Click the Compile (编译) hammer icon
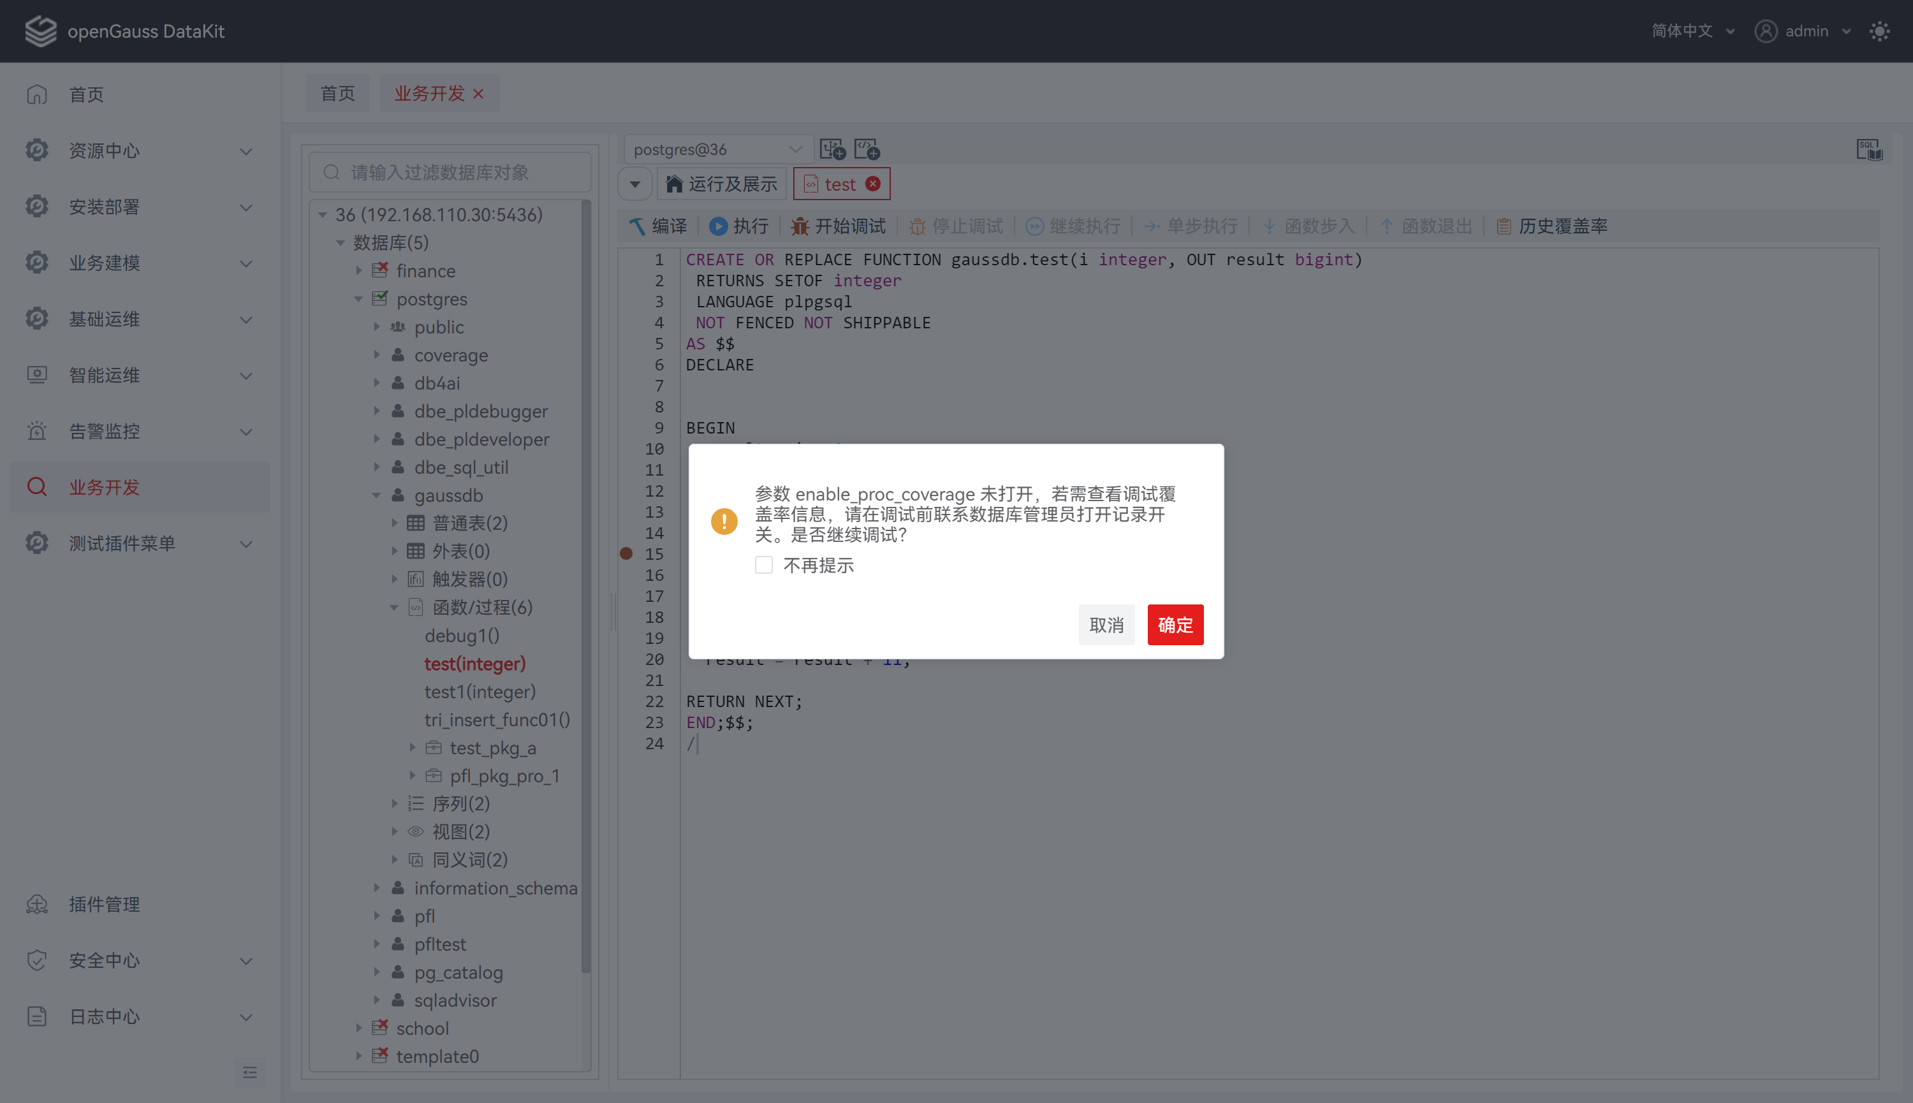Viewport: 1913px width, 1103px height. click(637, 226)
